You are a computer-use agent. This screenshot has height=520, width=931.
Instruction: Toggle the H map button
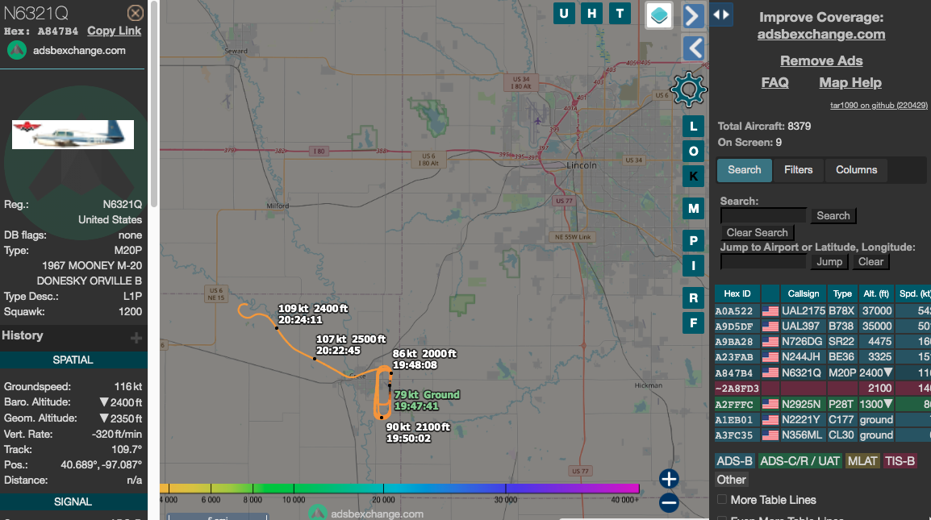click(592, 14)
